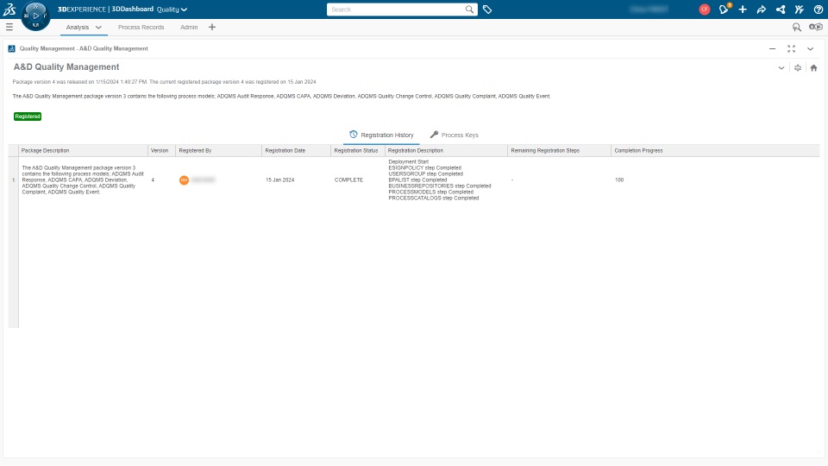Open the help question mark icon
This screenshot has width=828, height=466.
pos(818,9)
